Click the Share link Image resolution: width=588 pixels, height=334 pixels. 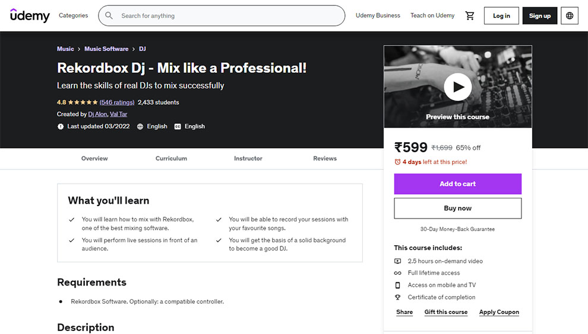(404, 312)
